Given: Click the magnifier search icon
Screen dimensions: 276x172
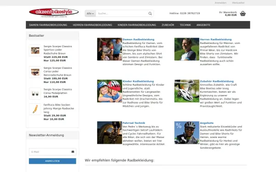Looking at the screenshot, I should coord(150,13).
